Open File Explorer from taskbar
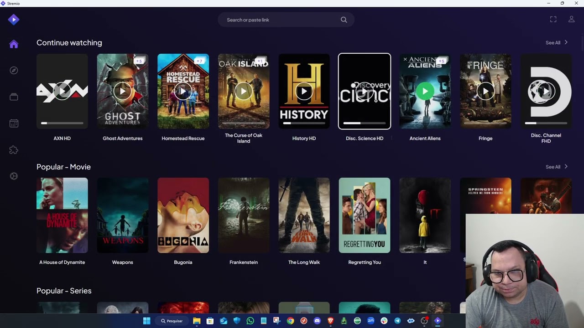The width and height of the screenshot is (584, 328). click(197, 321)
